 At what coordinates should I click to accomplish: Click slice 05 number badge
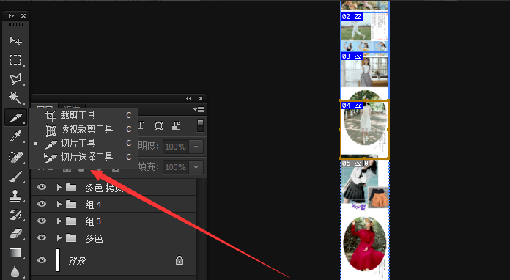coord(347,163)
